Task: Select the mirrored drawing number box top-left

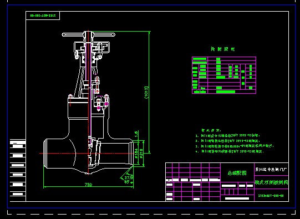Action: (43, 16)
